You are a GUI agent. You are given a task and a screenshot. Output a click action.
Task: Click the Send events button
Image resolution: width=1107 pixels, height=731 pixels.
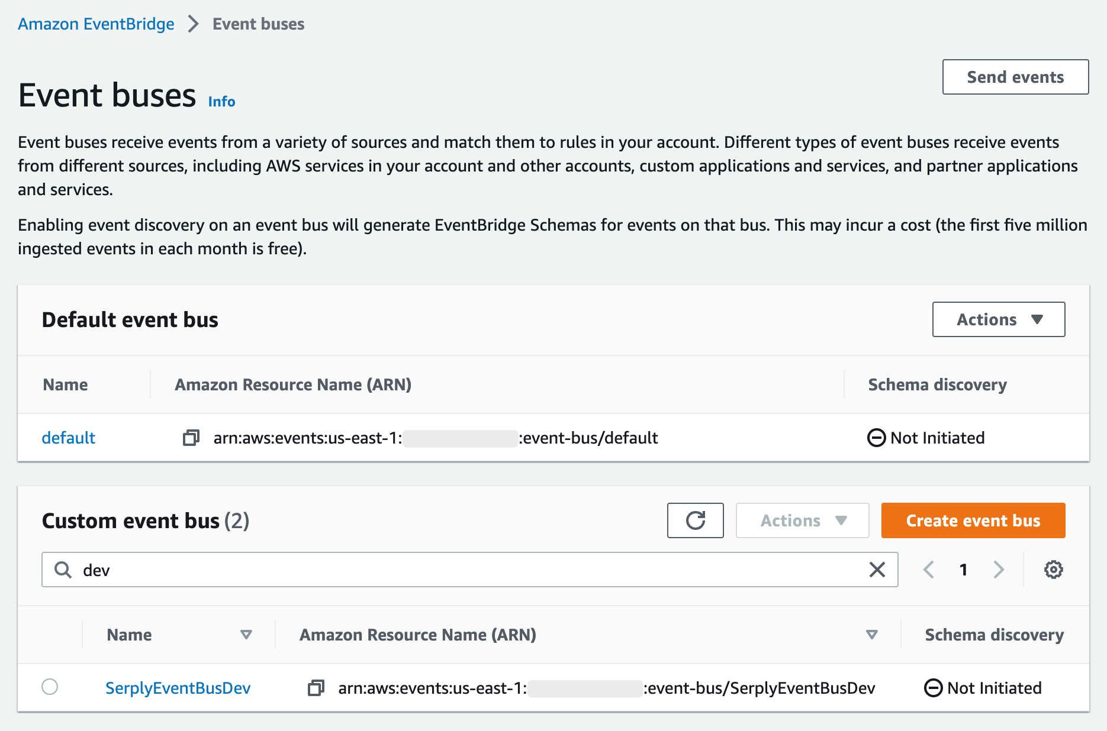[1015, 77]
